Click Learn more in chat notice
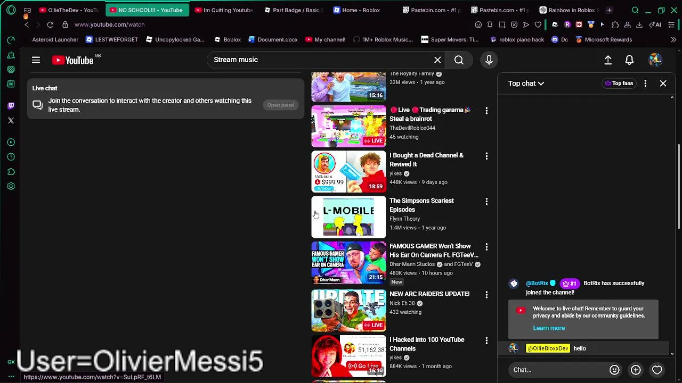Image resolution: width=682 pixels, height=383 pixels. click(x=549, y=328)
